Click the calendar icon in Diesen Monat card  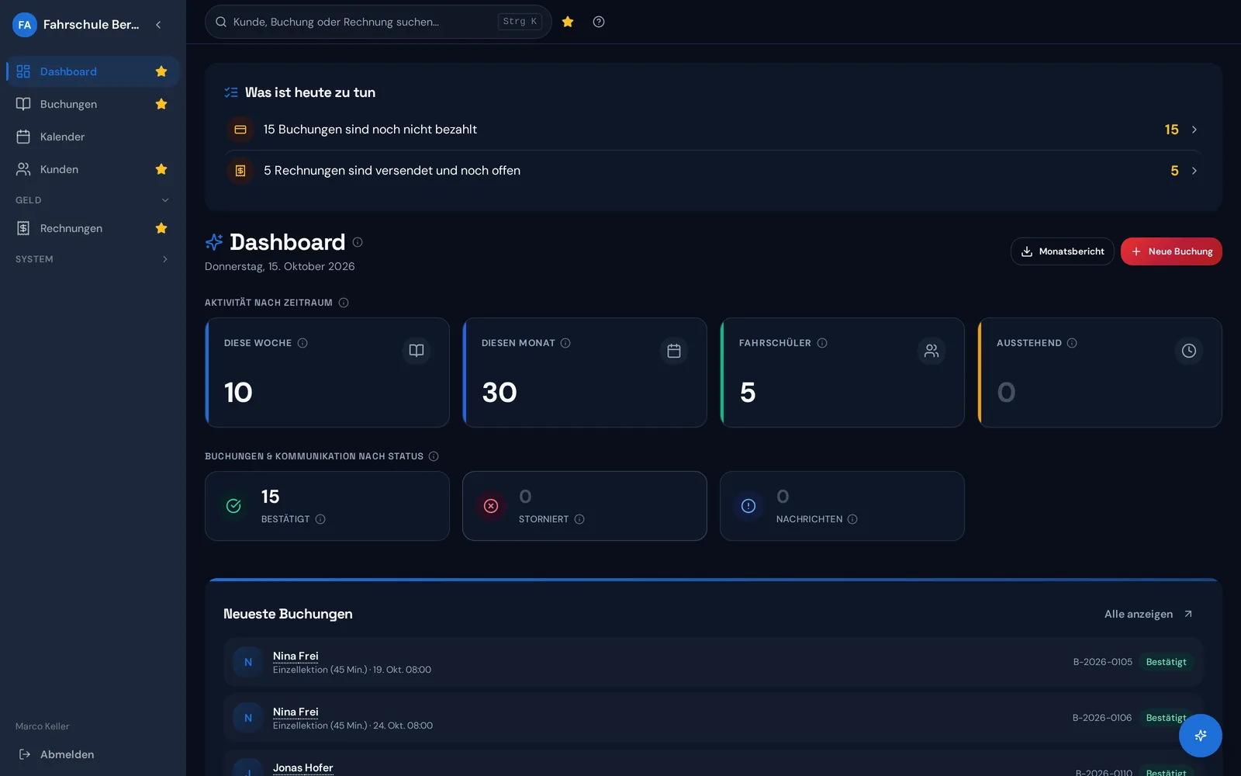[x=674, y=351]
